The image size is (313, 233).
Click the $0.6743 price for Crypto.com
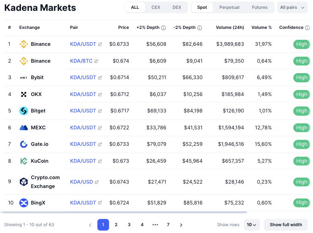pyautogui.click(x=119, y=182)
